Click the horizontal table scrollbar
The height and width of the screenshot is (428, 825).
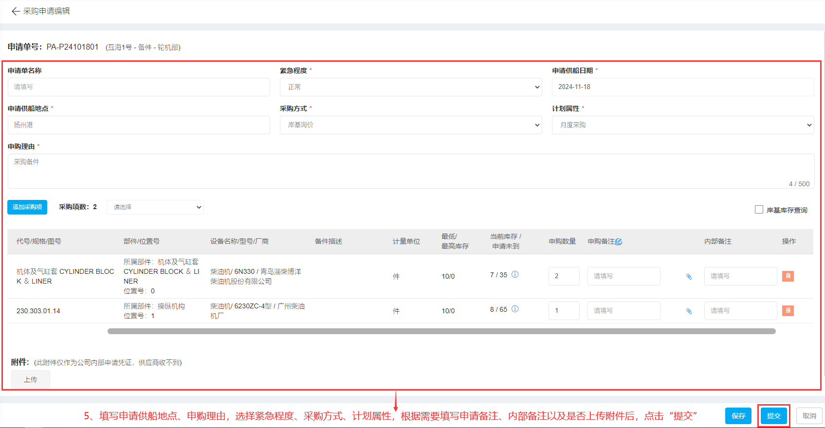tap(441, 331)
